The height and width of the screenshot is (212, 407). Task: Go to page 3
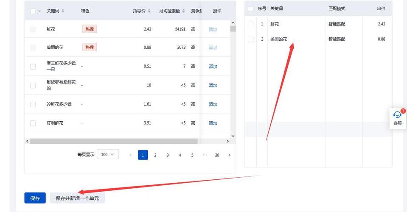coord(167,155)
